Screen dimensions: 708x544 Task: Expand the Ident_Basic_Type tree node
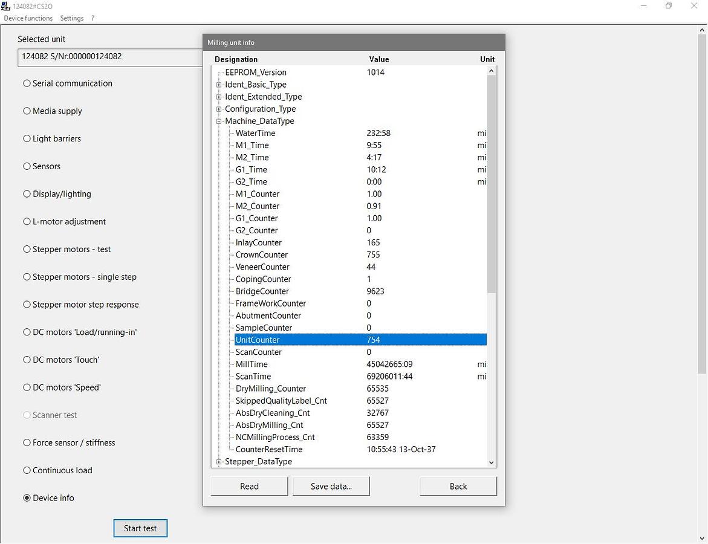tap(219, 85)
